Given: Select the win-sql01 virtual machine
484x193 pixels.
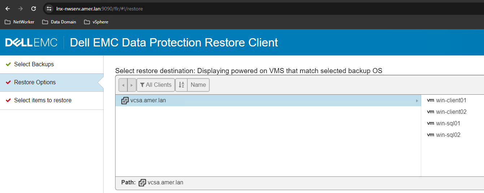Looking at the screenshot, I should pyautogui.click(x=448, y=124).
